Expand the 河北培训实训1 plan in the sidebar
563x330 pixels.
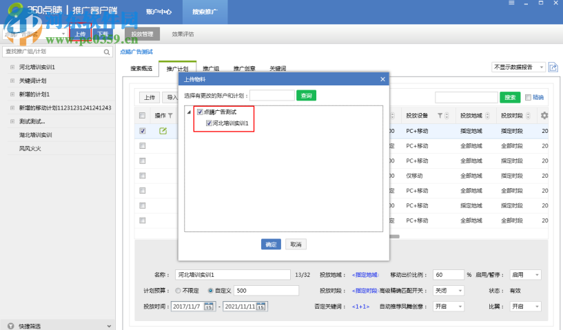click(12, 67)
